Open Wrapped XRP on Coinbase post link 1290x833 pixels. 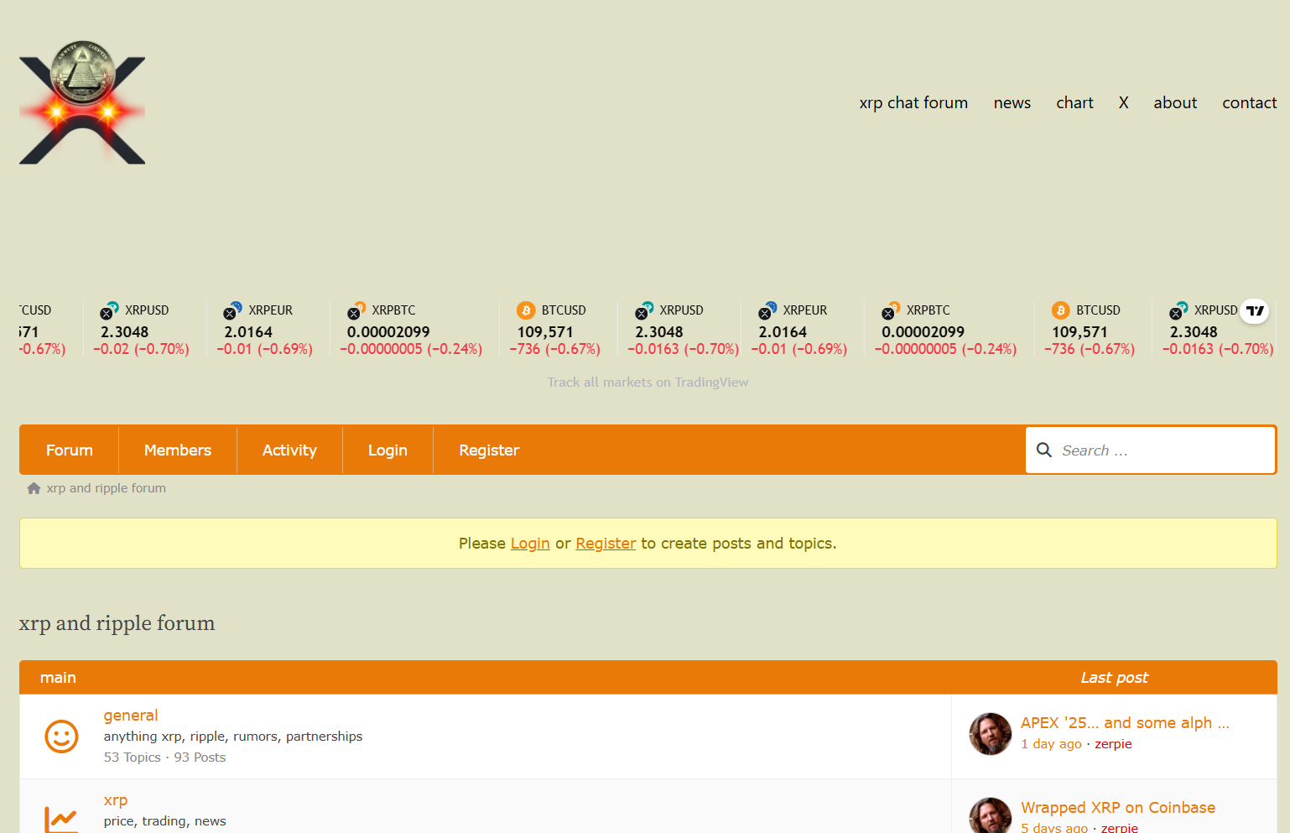point(1118,808)
